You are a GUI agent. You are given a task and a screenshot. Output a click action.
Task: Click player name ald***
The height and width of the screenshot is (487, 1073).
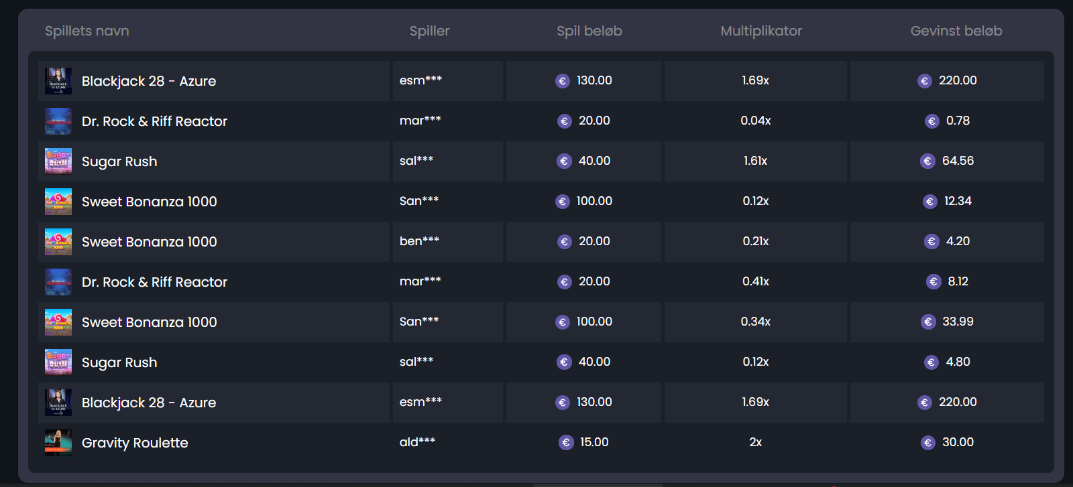417,442
